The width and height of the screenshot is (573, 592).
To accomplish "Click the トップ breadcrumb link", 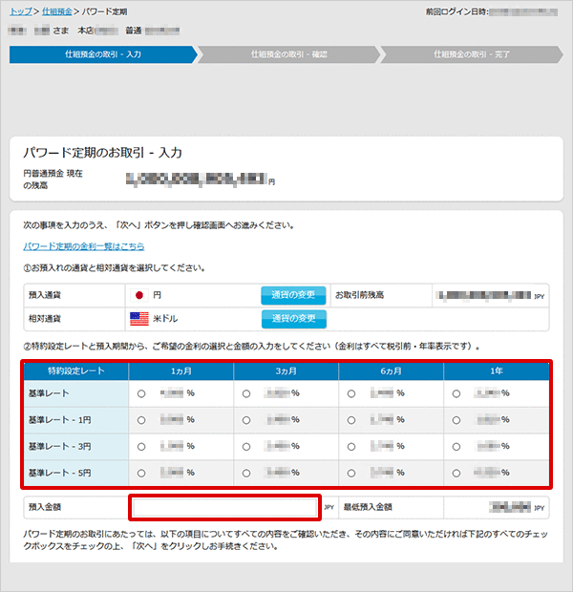I will tap(21, 12).
